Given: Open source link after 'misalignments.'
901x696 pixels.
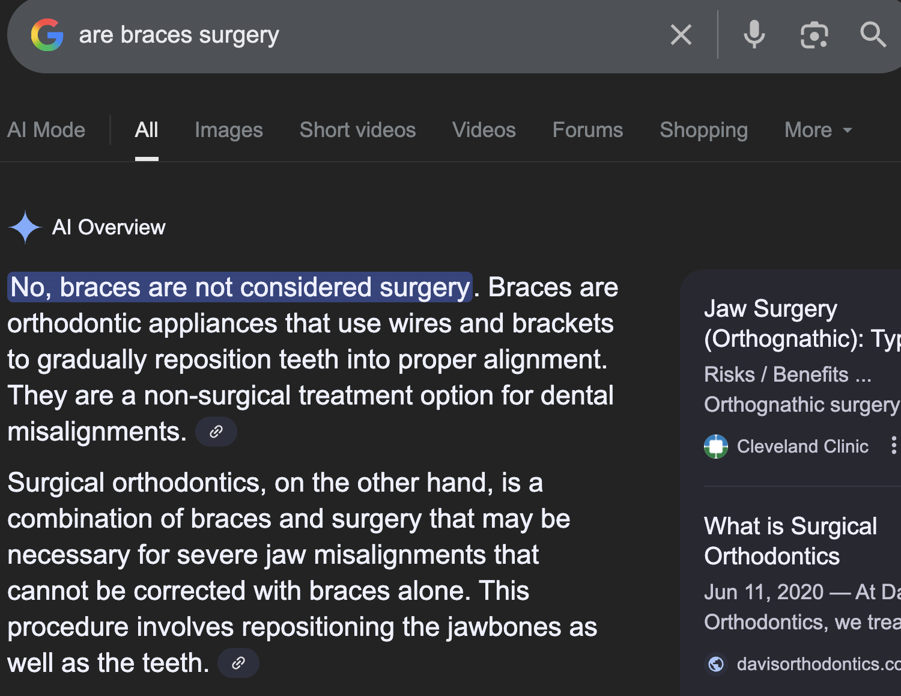Looking at the screenshot, I should coord(216,432).
